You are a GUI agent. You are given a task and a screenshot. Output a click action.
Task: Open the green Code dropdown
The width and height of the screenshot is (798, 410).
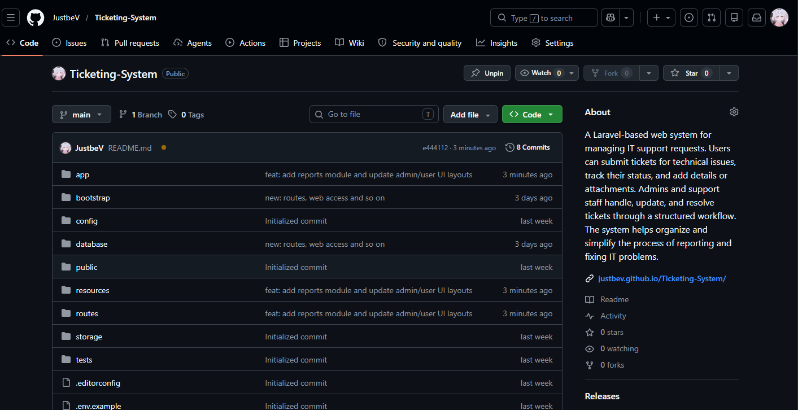[x=532, y=114]
